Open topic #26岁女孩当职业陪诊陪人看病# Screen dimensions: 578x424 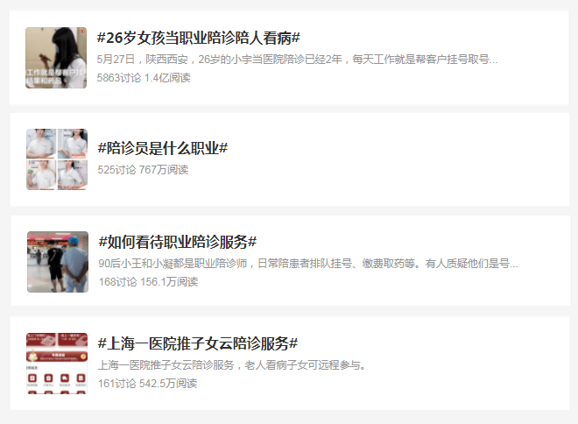pos(198,38)
